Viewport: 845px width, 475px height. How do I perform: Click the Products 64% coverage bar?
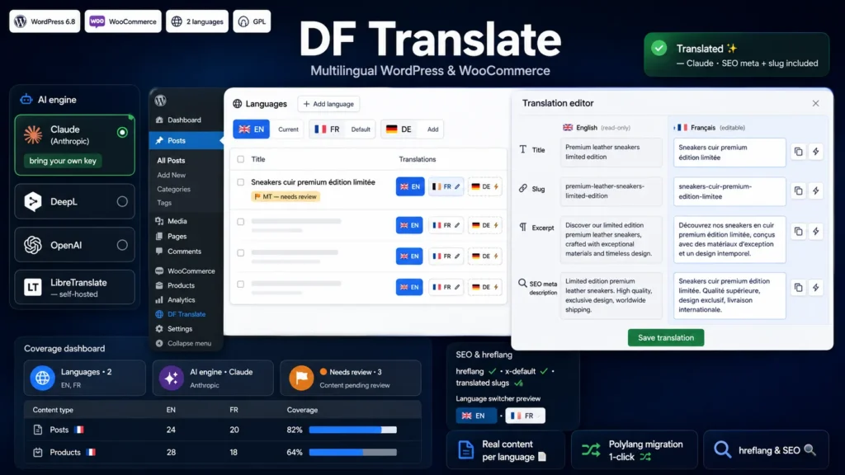coord(353,453)
